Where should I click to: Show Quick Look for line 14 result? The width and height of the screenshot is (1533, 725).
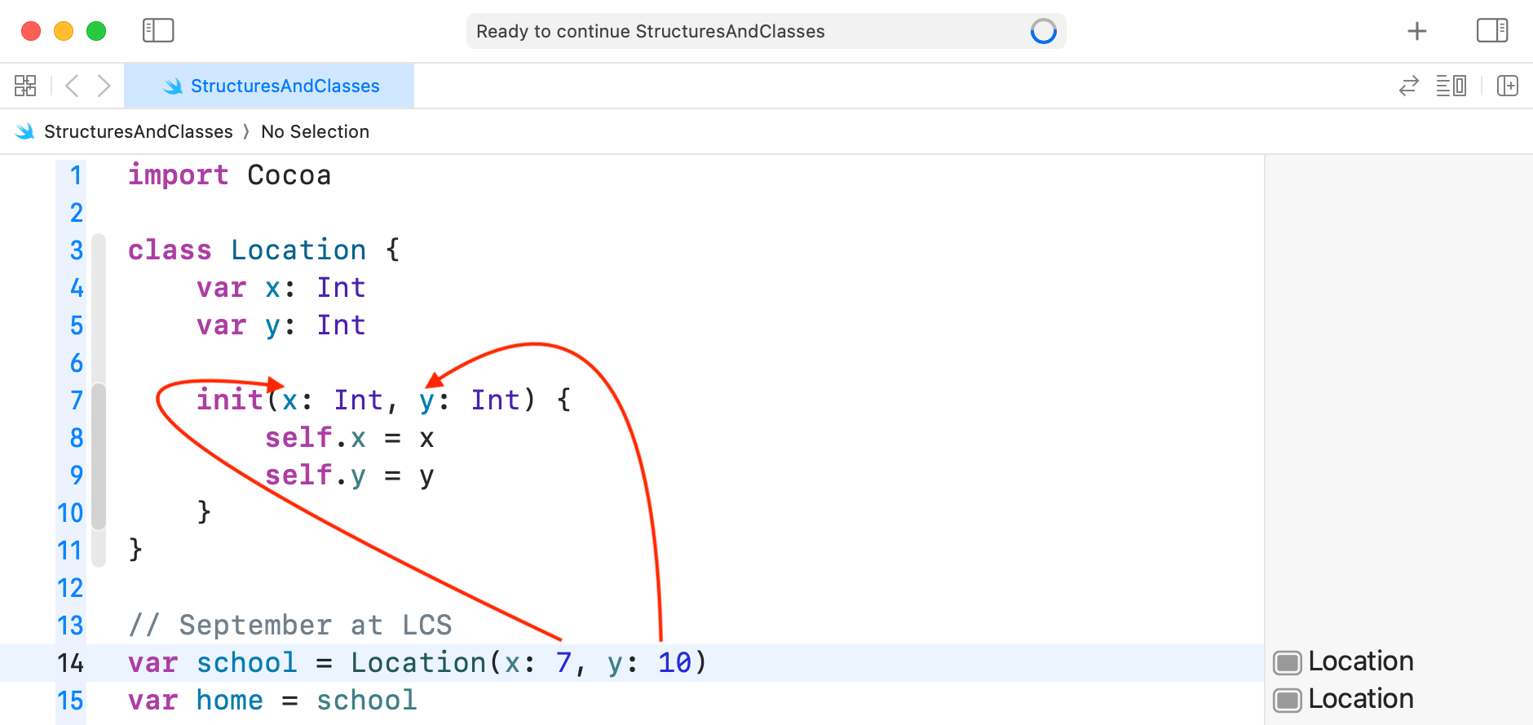1287,663
